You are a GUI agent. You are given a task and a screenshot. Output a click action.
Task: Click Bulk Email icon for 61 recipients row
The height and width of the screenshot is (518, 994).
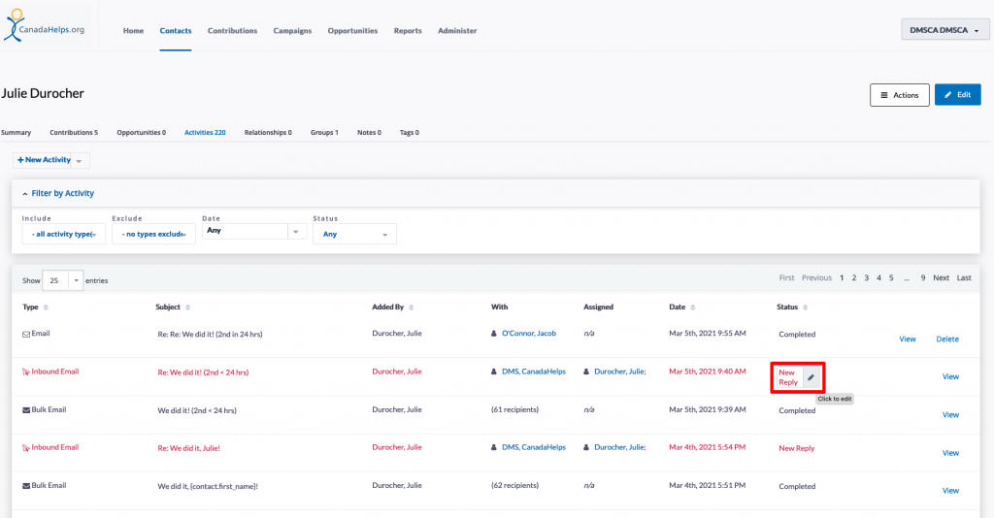click(x=26, y=409)
